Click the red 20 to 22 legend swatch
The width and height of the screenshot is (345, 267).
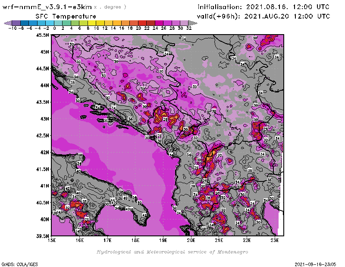coord(142,23)
